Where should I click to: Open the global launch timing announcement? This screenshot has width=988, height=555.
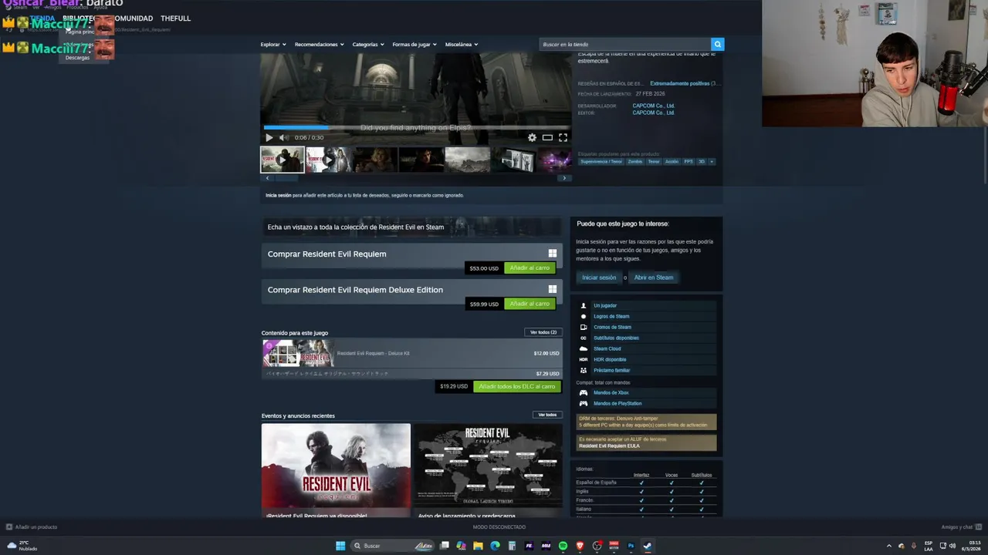point(488,470)
